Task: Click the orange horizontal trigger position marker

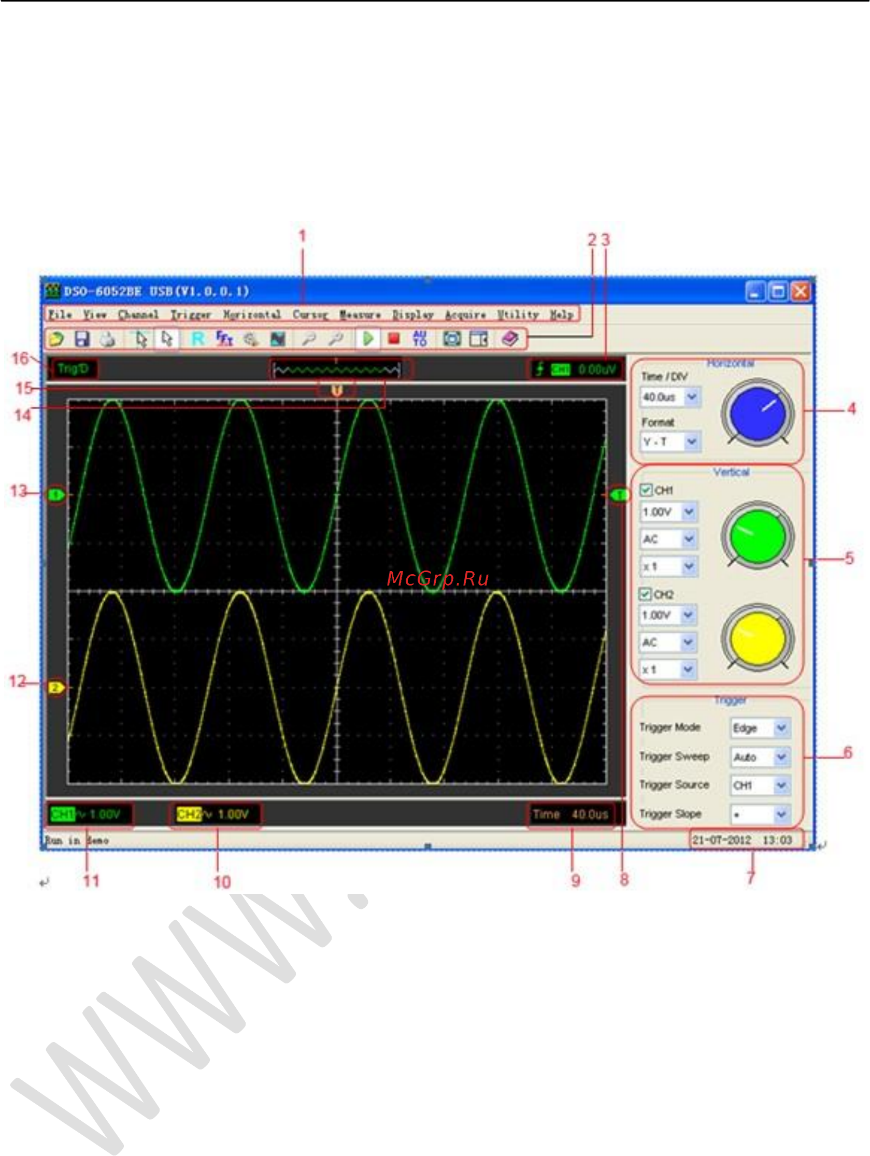Action: (337, 390)
